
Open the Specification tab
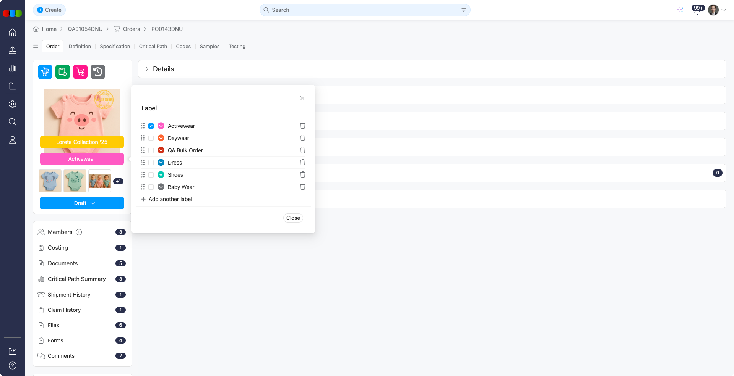click(115, 47)
